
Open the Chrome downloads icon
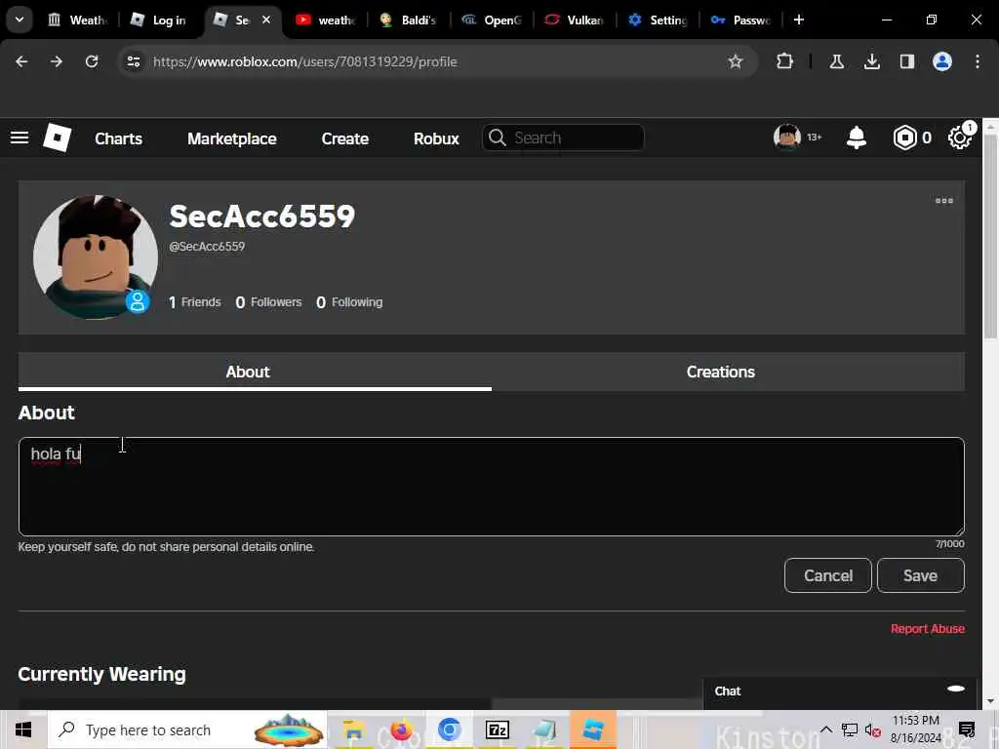[x=871, y=61]
